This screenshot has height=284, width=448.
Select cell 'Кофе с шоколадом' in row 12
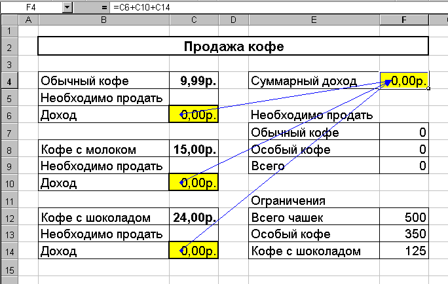[103, 217]
